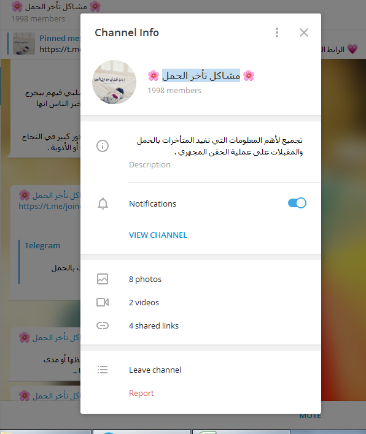Close the Channel Info dialog
The width and height of the screenshot is (366, 434).
[304, 32]
